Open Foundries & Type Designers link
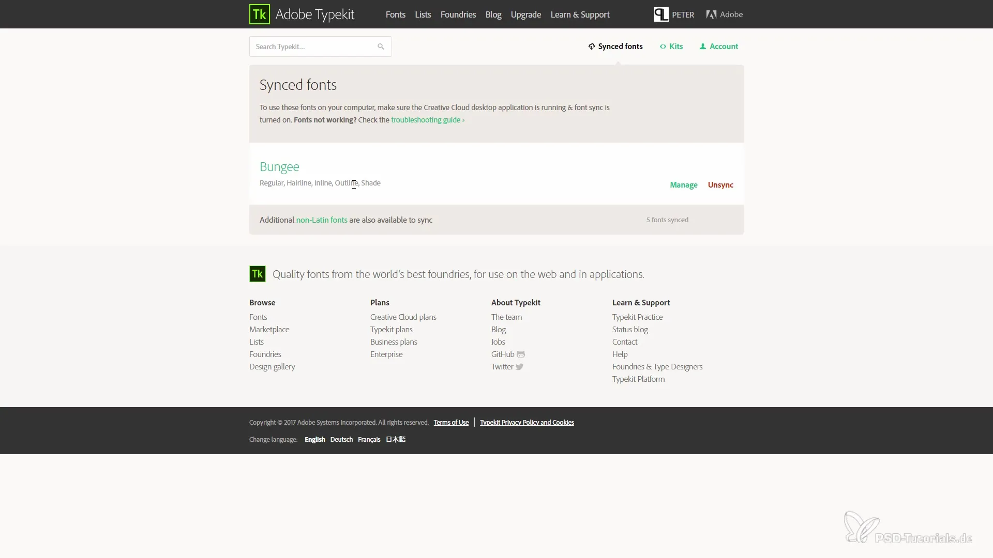Screen dimensions: 993x558 657,367
